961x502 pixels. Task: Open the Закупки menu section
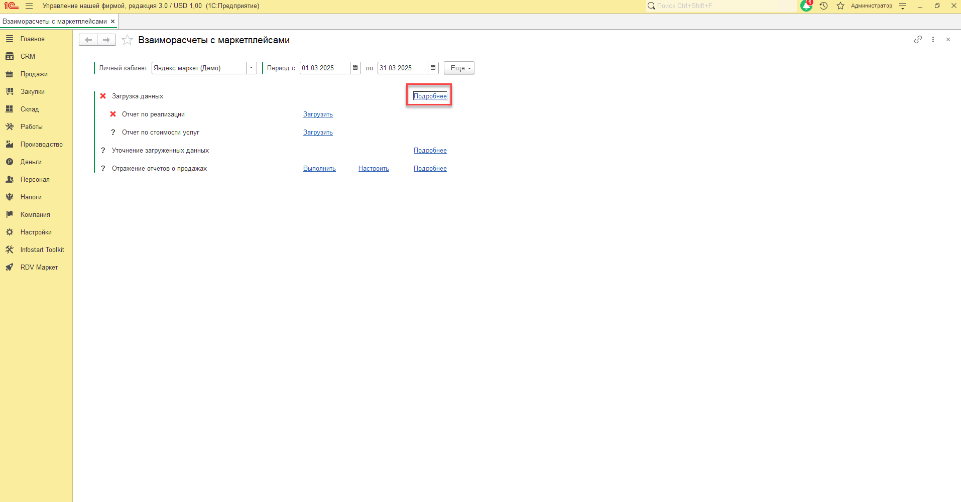33,92
